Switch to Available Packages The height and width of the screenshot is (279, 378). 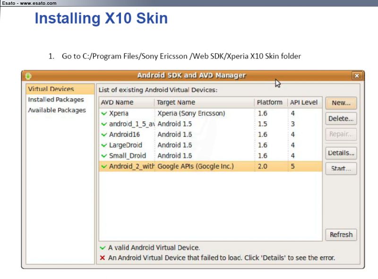point(57,110)
